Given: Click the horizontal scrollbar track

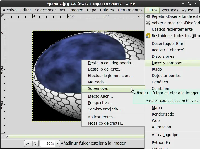Looking at the screenshot, I should point(77,136).
